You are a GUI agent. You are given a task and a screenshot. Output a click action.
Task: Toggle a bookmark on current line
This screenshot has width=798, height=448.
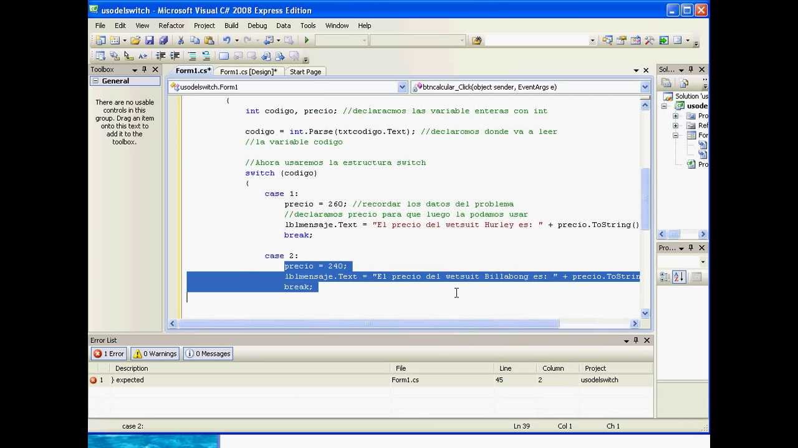coord(224,56)
